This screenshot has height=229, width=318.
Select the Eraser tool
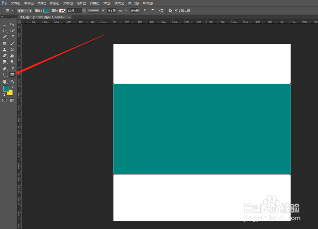click(x=4, y=56)
